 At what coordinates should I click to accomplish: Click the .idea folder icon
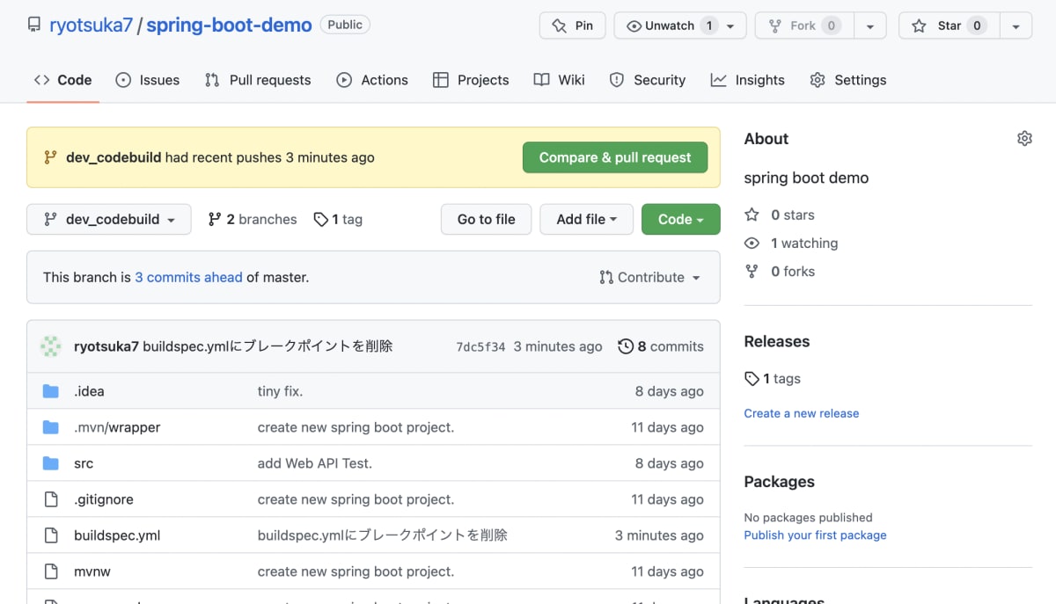point(51,391)
